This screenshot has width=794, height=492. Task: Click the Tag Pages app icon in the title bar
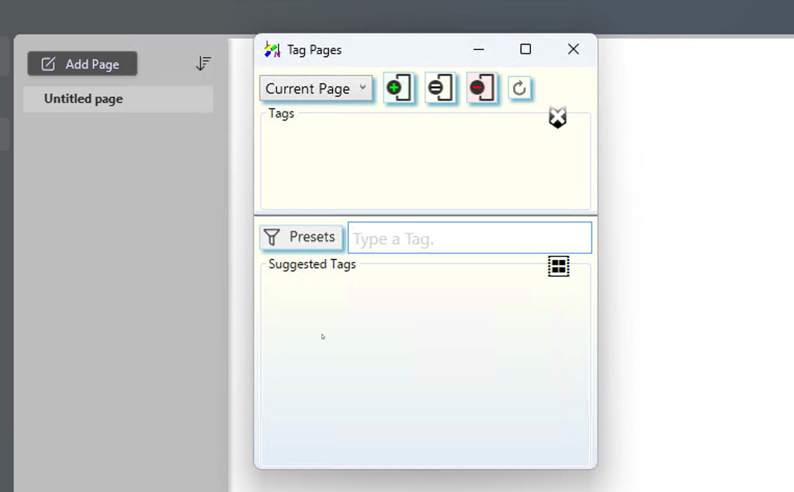pyautogui.click(x=271, y=49)
